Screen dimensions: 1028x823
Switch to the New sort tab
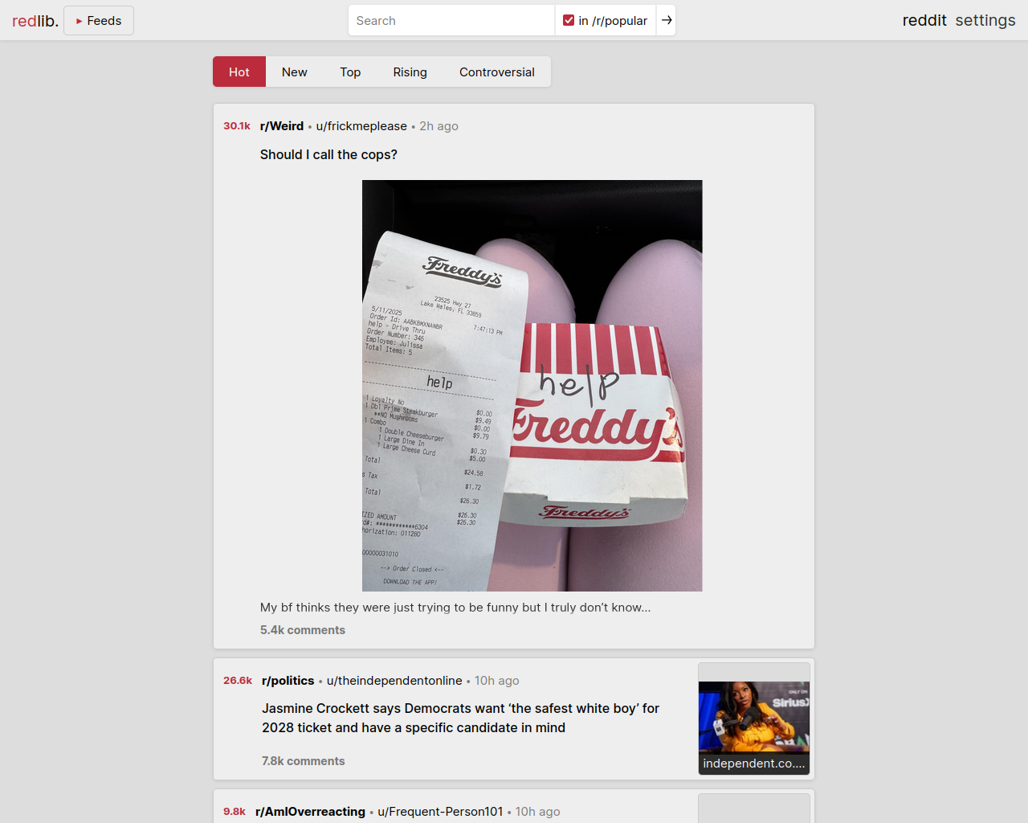[x=295, y=72]
